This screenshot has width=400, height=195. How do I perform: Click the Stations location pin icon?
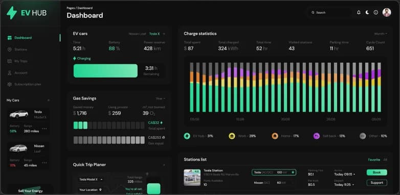[x=10, y=50]
